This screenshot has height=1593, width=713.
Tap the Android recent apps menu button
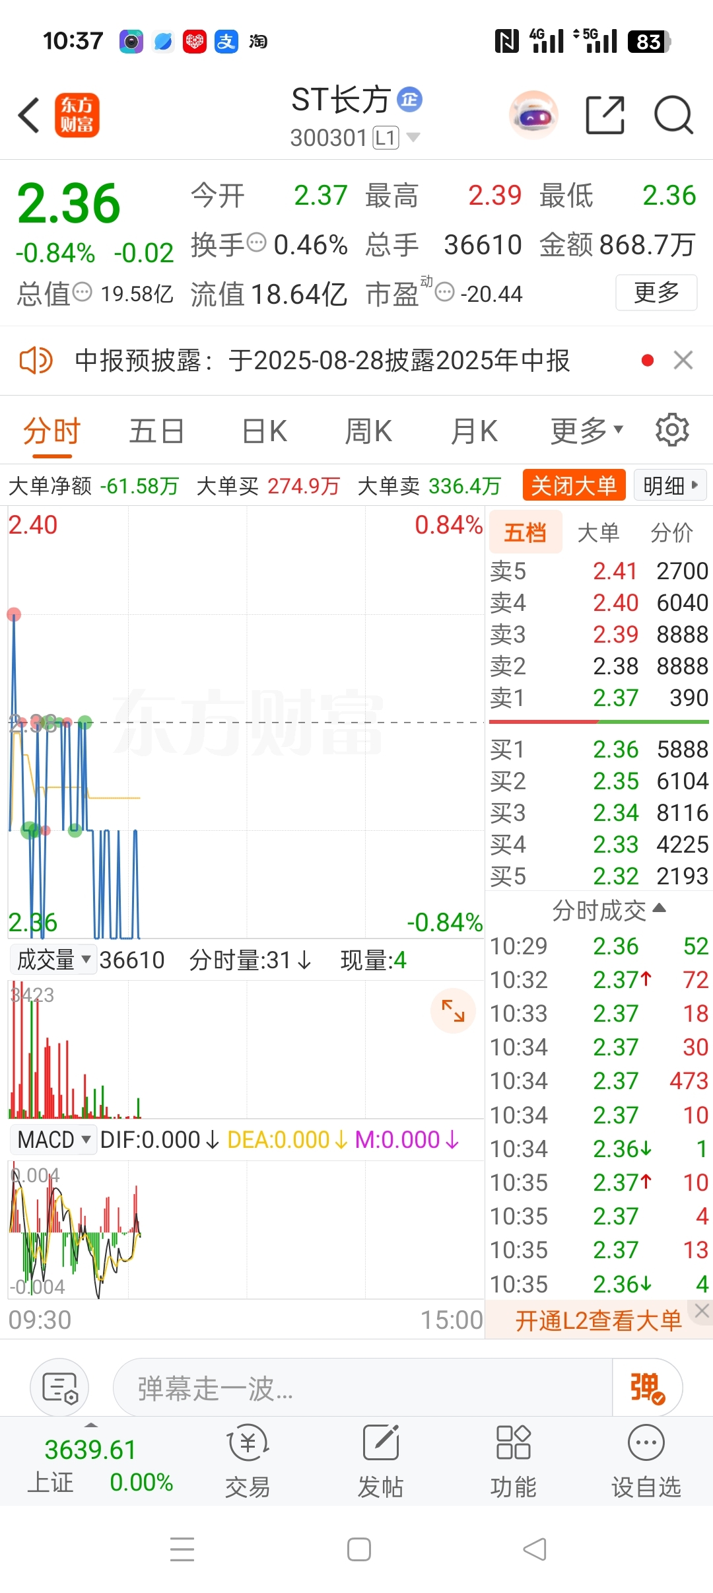(182, 1549)
